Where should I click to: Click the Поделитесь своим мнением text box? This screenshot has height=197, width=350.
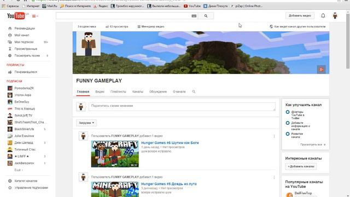point(182,107)
